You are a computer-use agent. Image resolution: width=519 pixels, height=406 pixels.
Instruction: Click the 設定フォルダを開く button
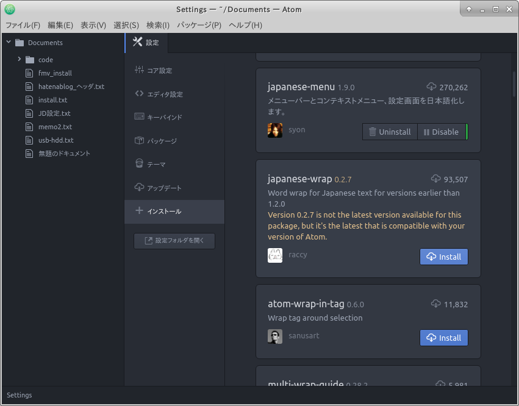point(174,241)
